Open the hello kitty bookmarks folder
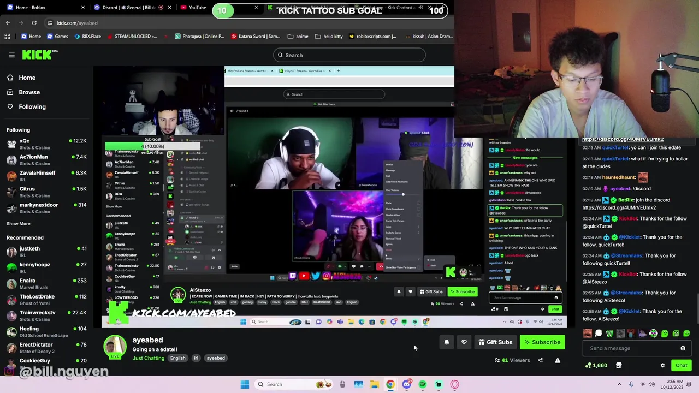 tap(329, 37)
